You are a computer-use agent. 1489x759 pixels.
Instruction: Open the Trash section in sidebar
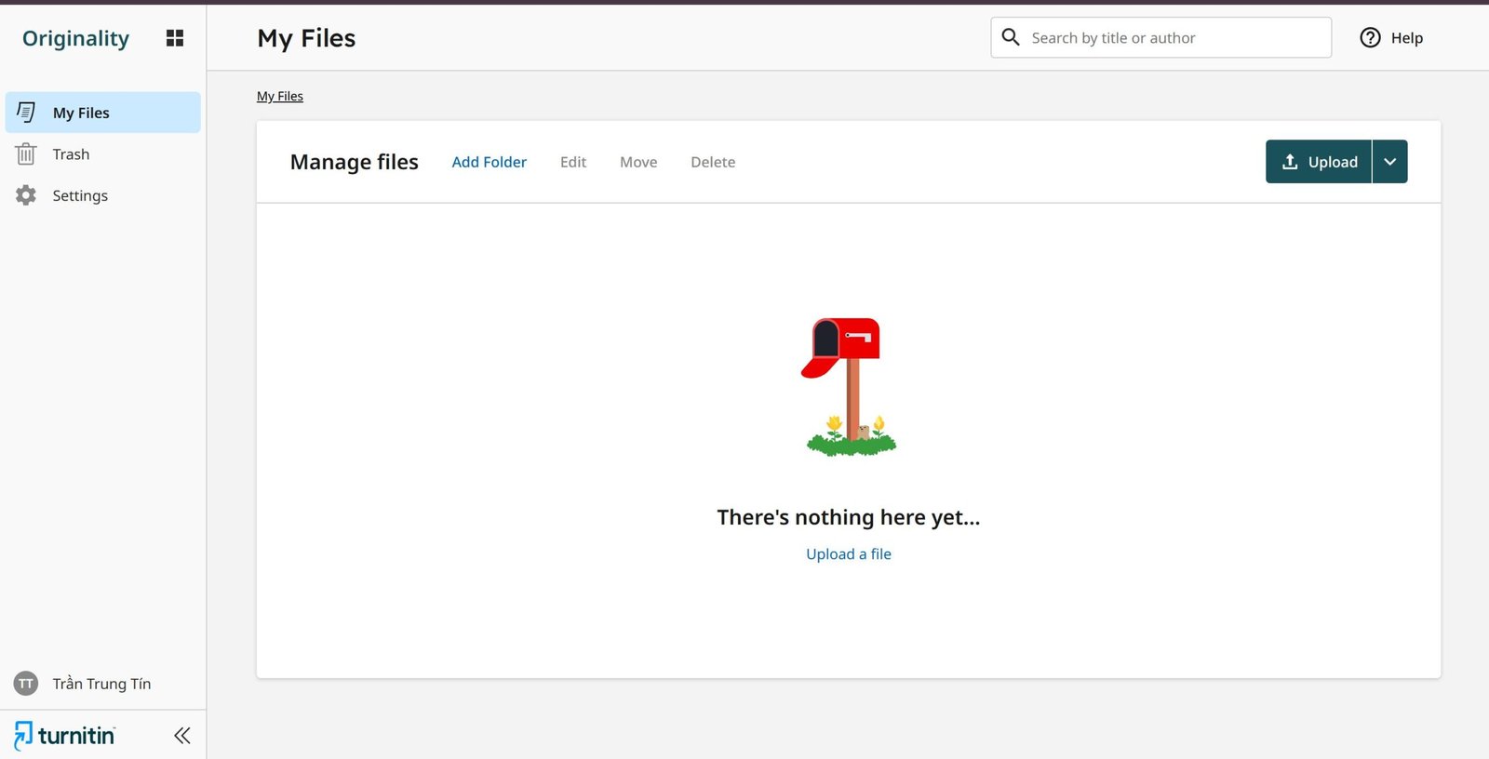[x=72, y=154]
